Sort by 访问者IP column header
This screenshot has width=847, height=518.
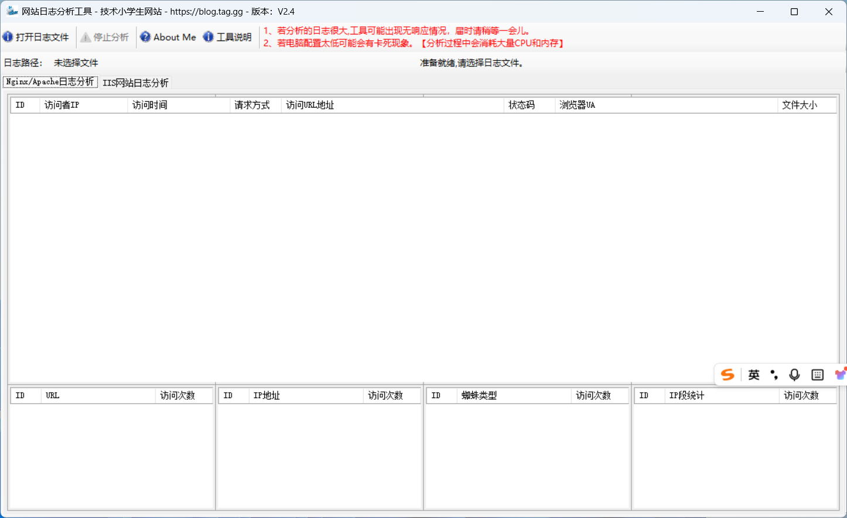83,105
